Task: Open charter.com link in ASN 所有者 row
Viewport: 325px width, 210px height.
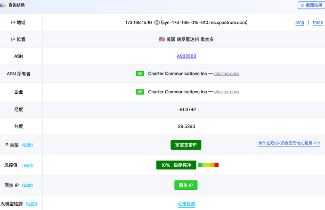Action: coord(227,73)
